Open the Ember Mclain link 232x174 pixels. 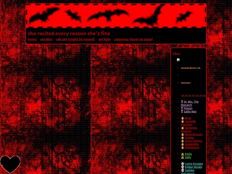click(193, 167)
